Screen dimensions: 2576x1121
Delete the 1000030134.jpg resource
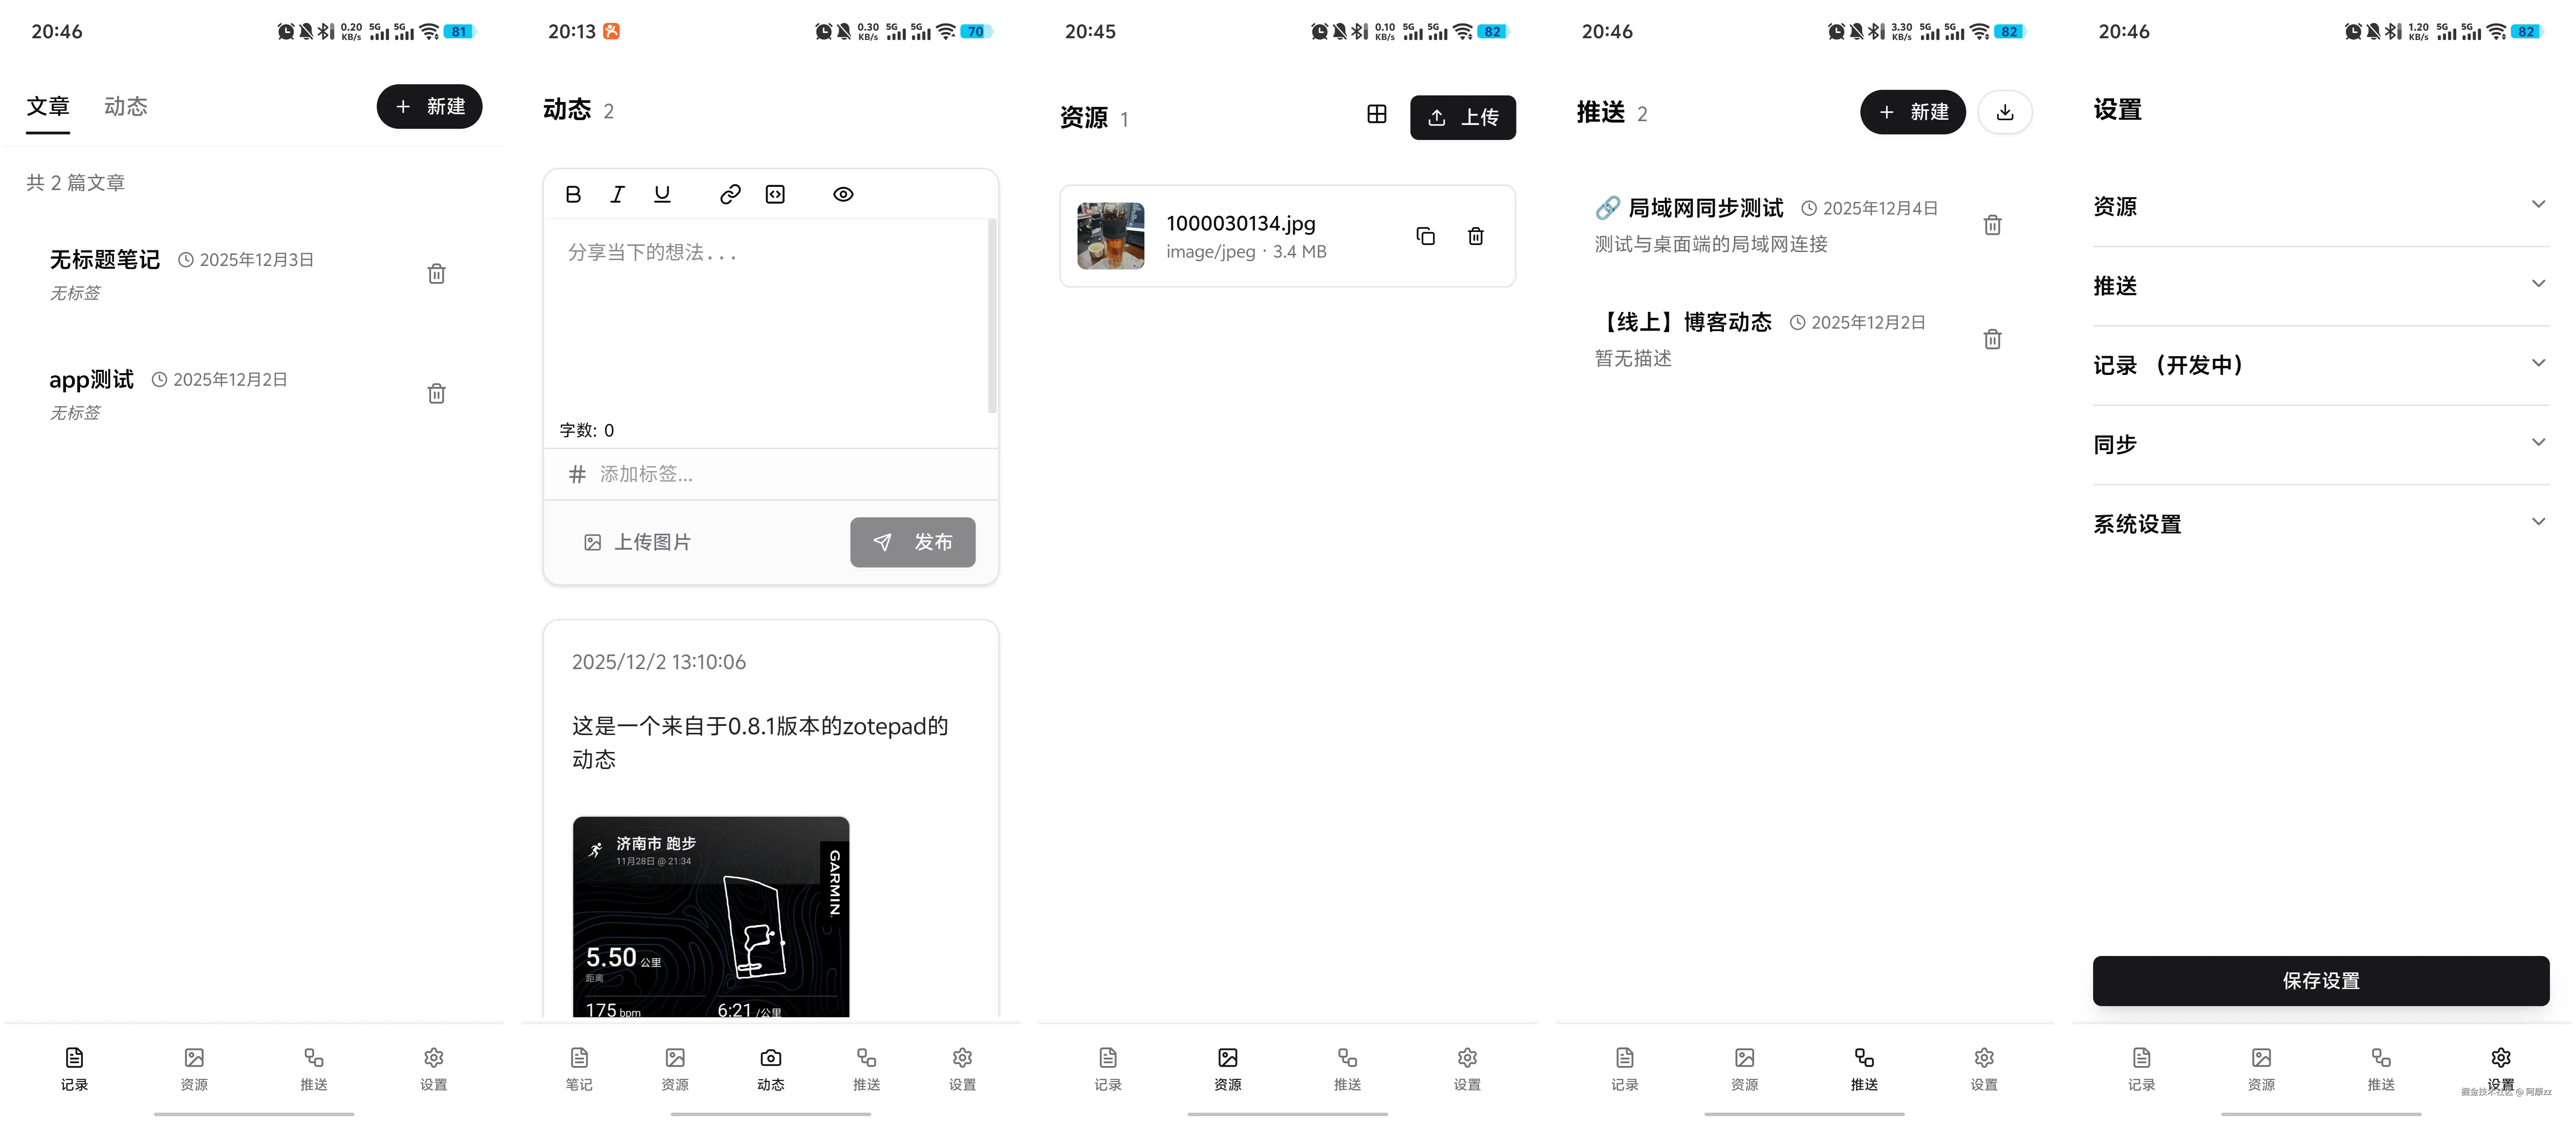[x=1475, y=236]
